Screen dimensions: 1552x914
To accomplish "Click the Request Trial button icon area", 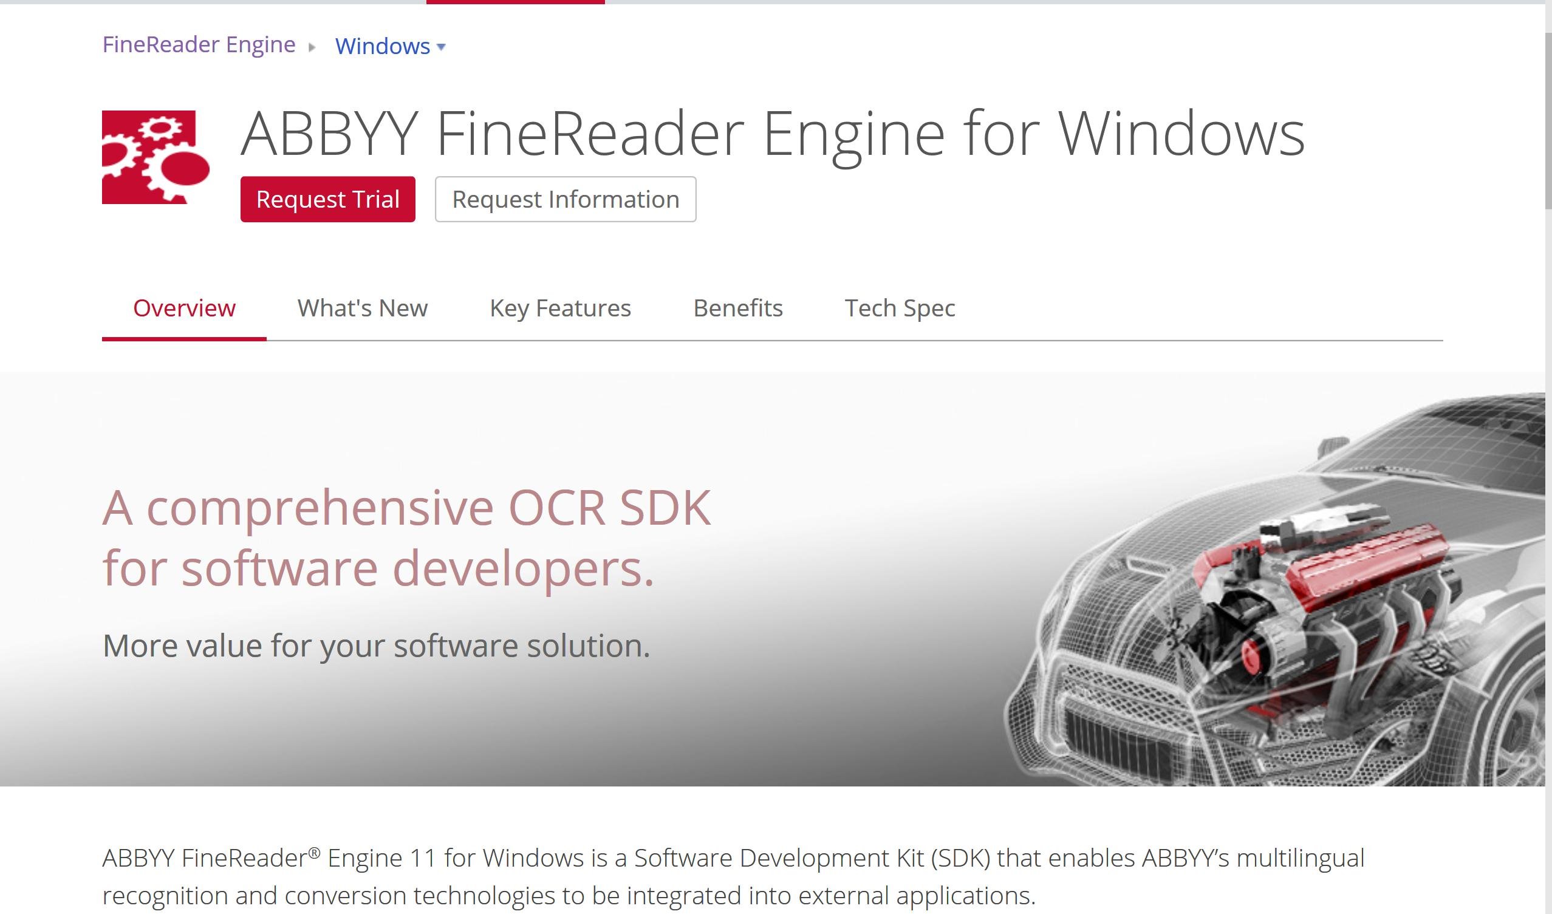I will 327,199.
